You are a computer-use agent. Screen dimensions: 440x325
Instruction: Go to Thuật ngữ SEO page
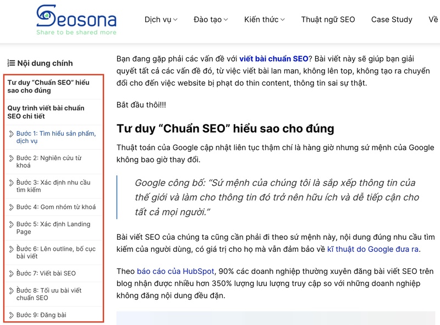(328, 20)
